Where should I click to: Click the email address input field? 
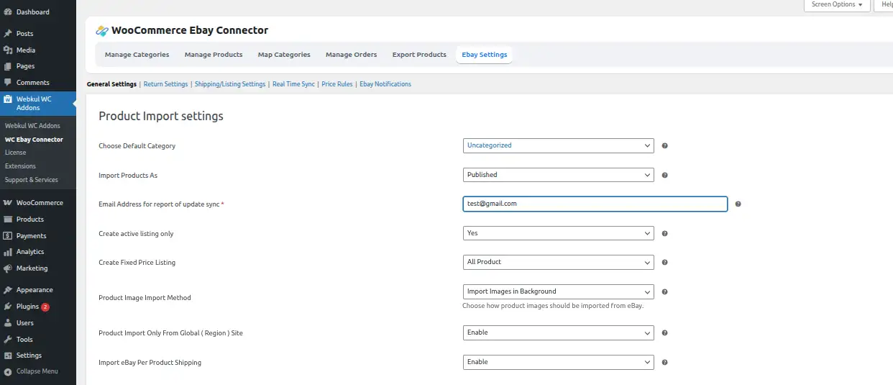tap(595, 204)
